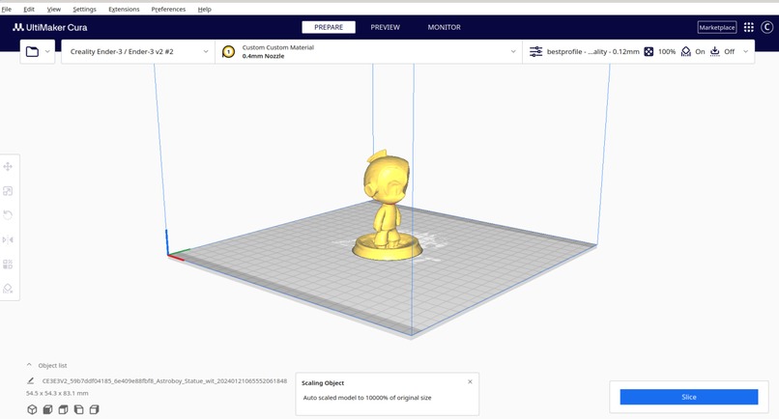
Task: Open the View menu
Action: pyautogui.click(x=54, y=9)
